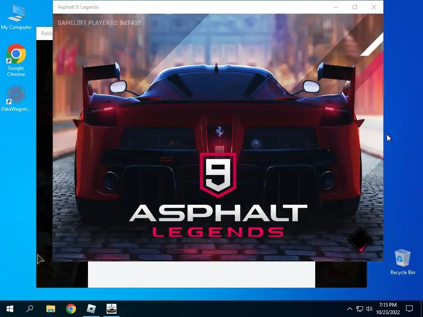This screenshot has height=317, width=423.
Task: Open the notification center icon
Action: [409, 309]
